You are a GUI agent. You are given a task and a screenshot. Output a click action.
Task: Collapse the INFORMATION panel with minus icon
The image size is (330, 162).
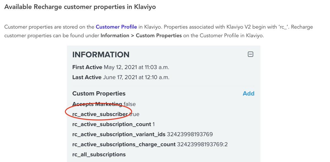(251, 55)
